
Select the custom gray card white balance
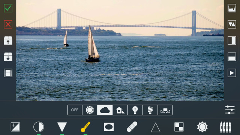coord(165,110)
